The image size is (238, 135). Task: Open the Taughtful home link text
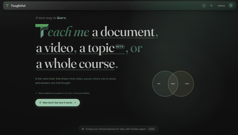pos(18,6)
